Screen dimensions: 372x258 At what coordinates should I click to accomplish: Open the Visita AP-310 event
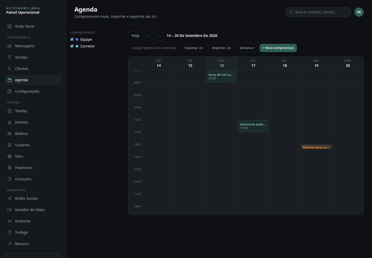click(x=222, y=77)
